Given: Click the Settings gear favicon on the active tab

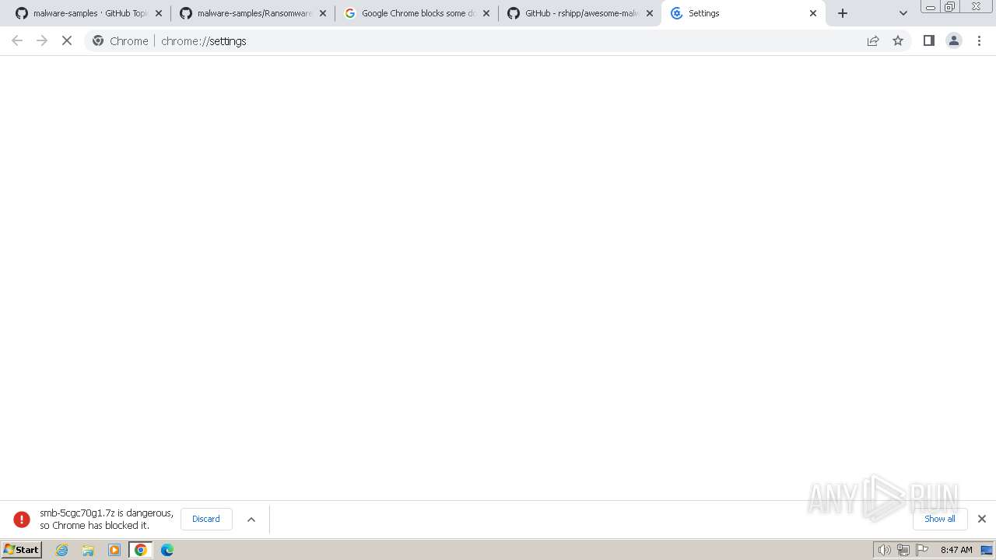Looking at the screenshot, I should pos(676,13).
